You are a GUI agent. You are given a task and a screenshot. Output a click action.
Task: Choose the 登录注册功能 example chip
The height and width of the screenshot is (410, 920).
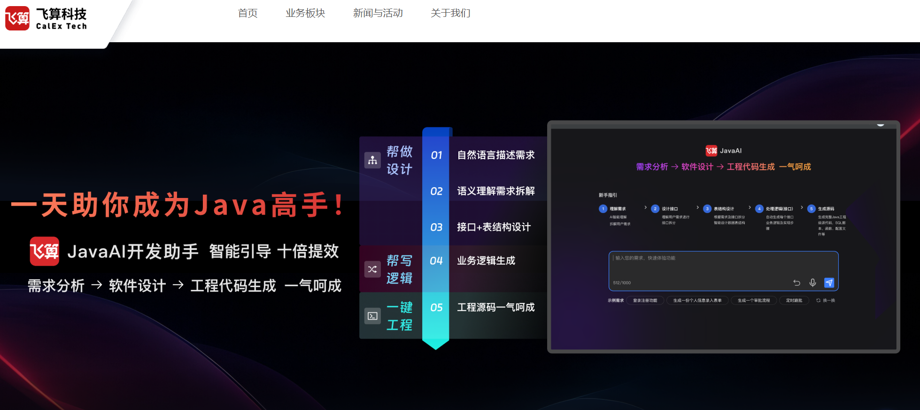(x=645, y=301)
